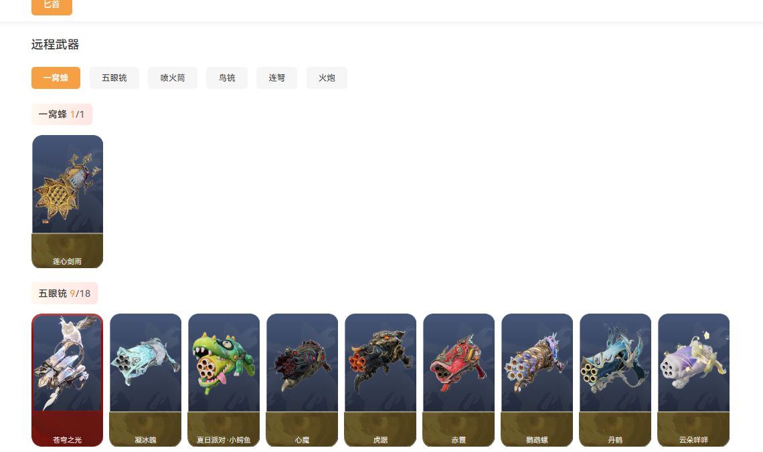Viewport: 763px width, 452px height.
Task: Select the 连弩 tab
Action: (x=277, y=78)
